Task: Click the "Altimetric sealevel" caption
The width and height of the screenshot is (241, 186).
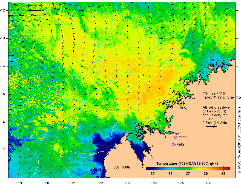Action: click(217, 107)
